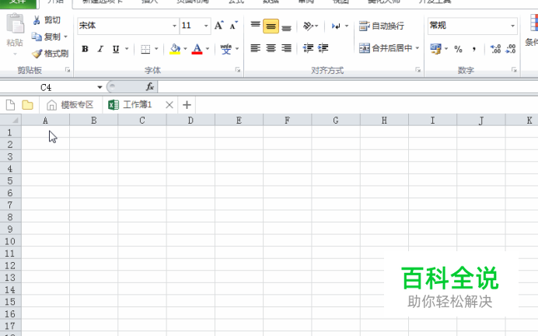Open number (数字) dialog launcher

pyautogui.click(x=514, y=70)
